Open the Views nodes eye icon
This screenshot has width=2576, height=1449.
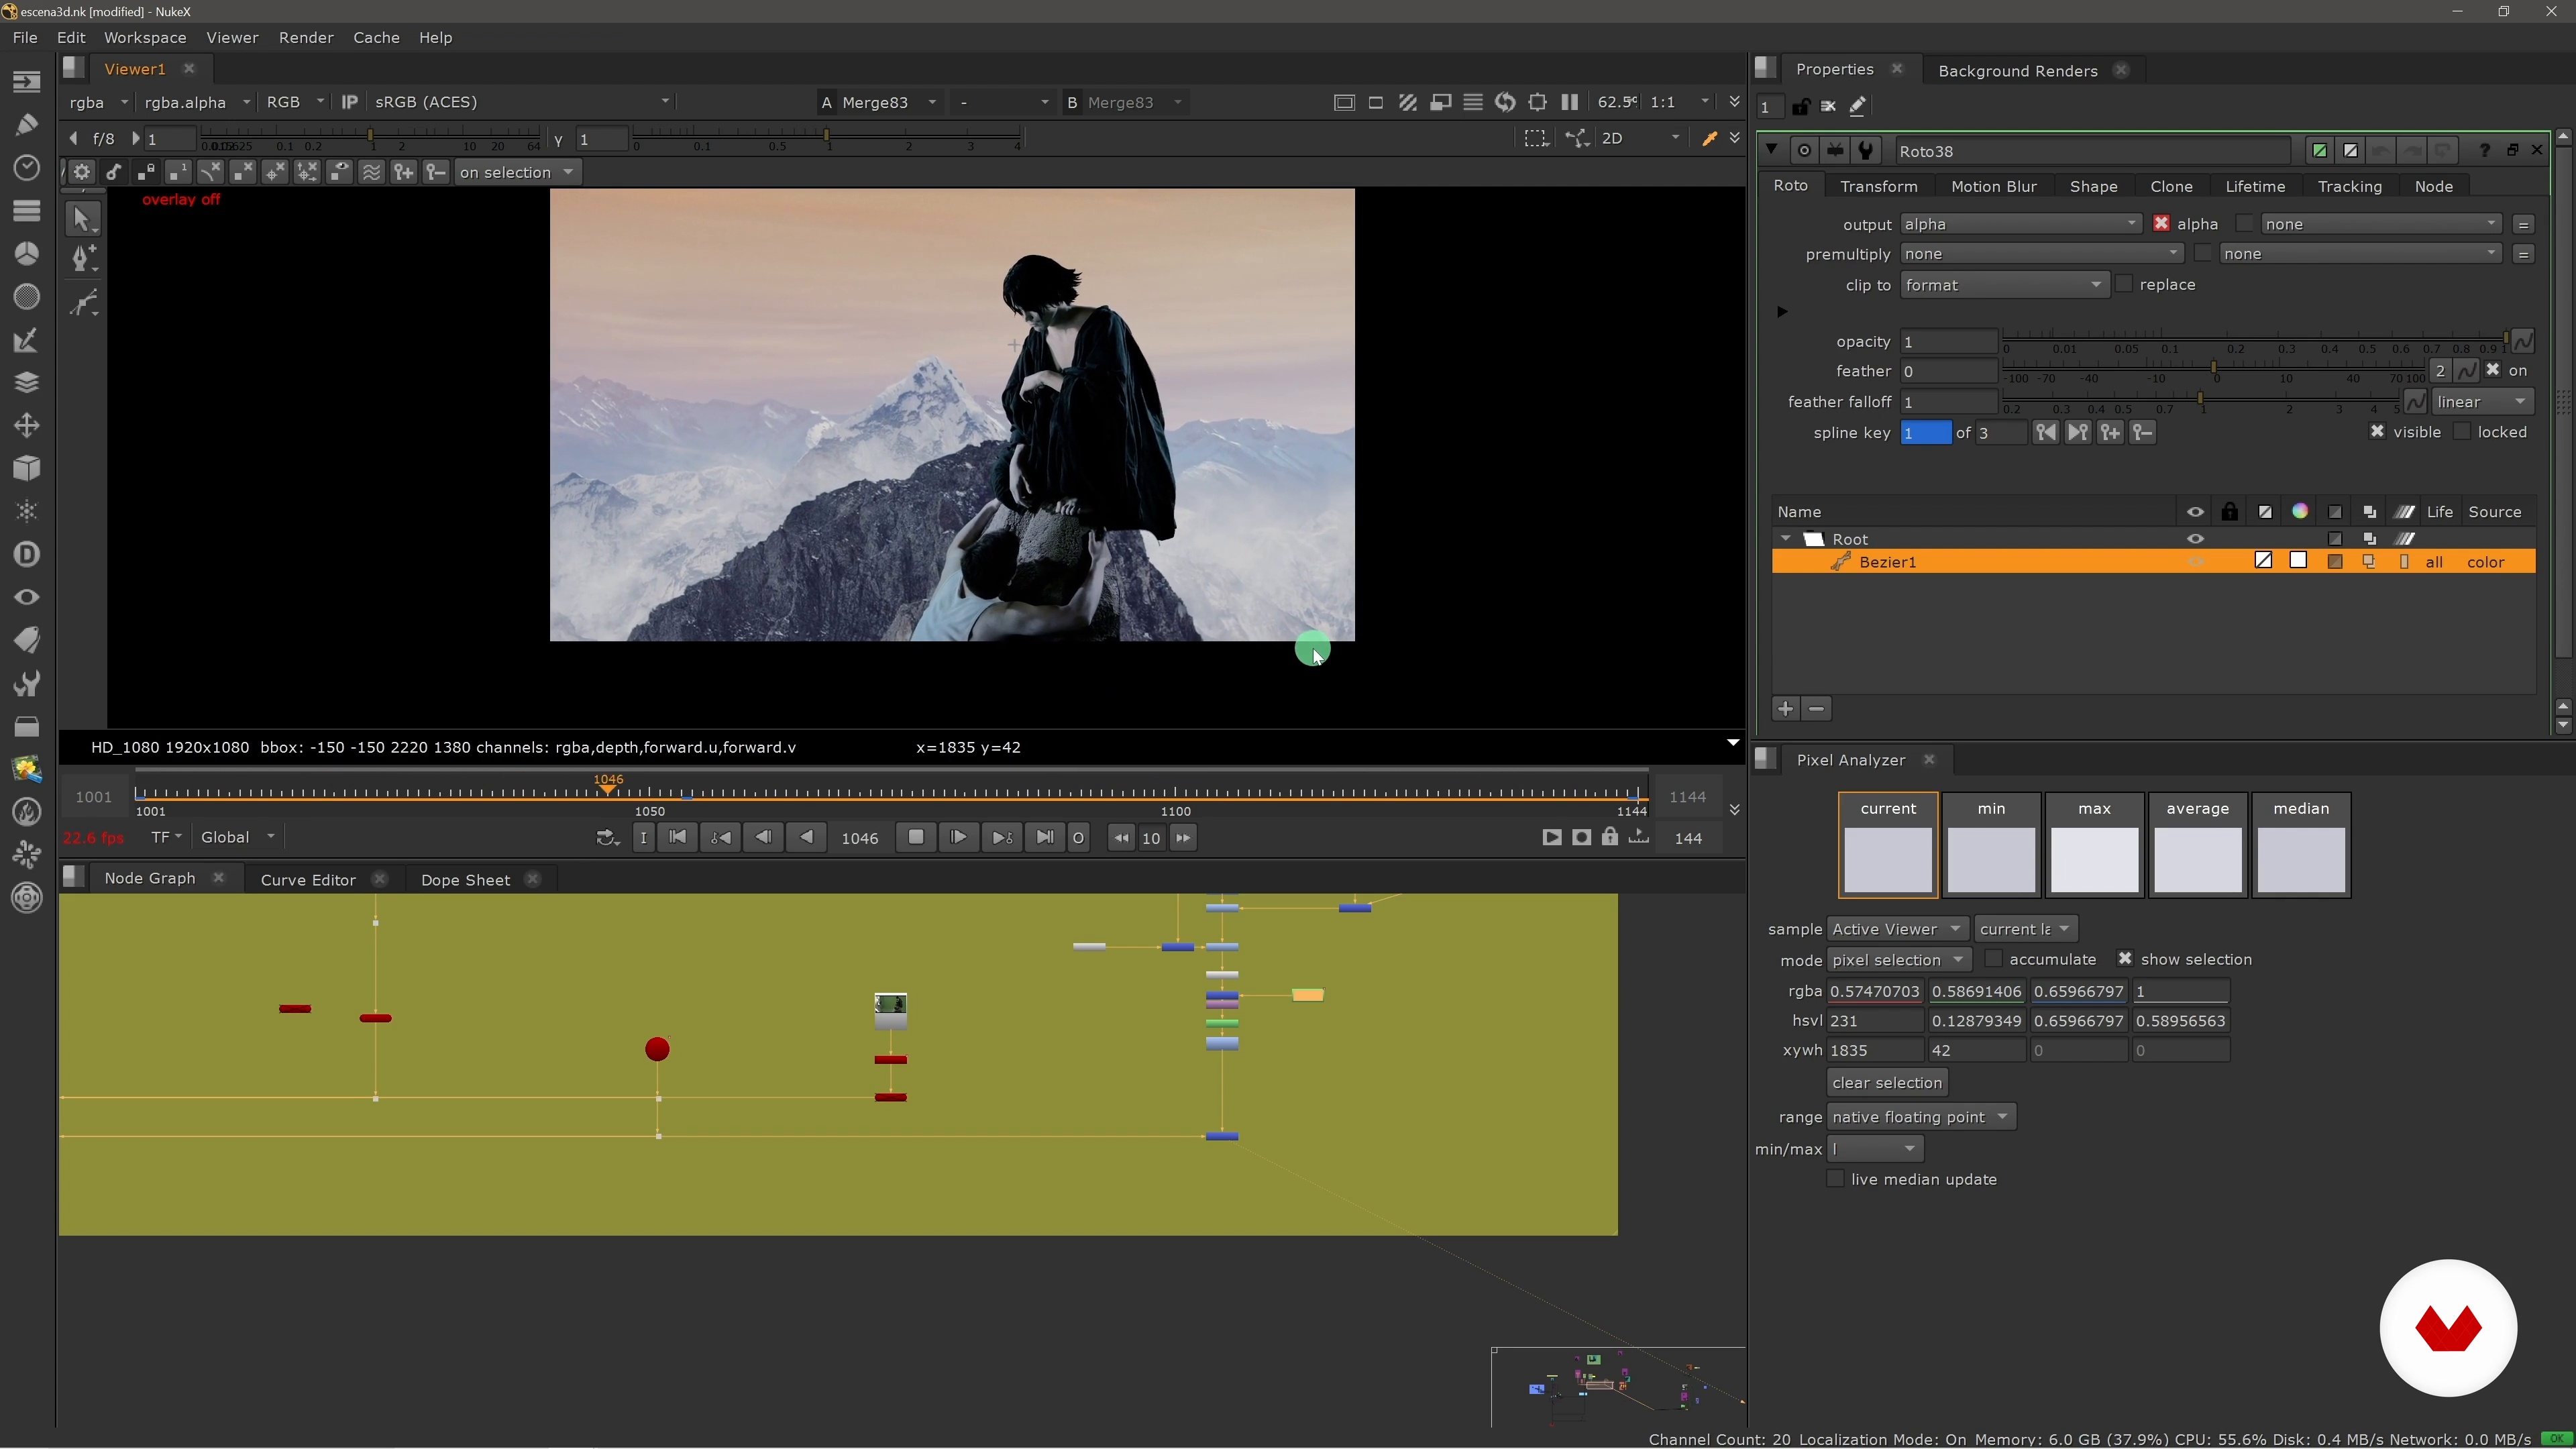tap(27, 597)
